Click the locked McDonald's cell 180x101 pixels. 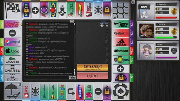click(x=107, y=10)
